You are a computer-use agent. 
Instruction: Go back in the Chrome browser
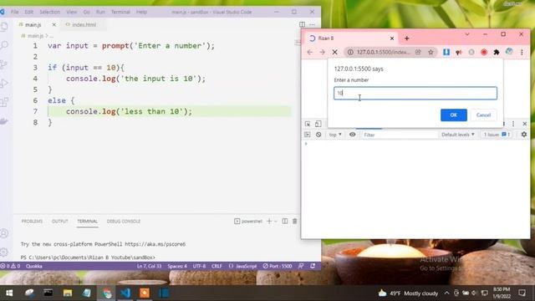click(x=310, y=52)
